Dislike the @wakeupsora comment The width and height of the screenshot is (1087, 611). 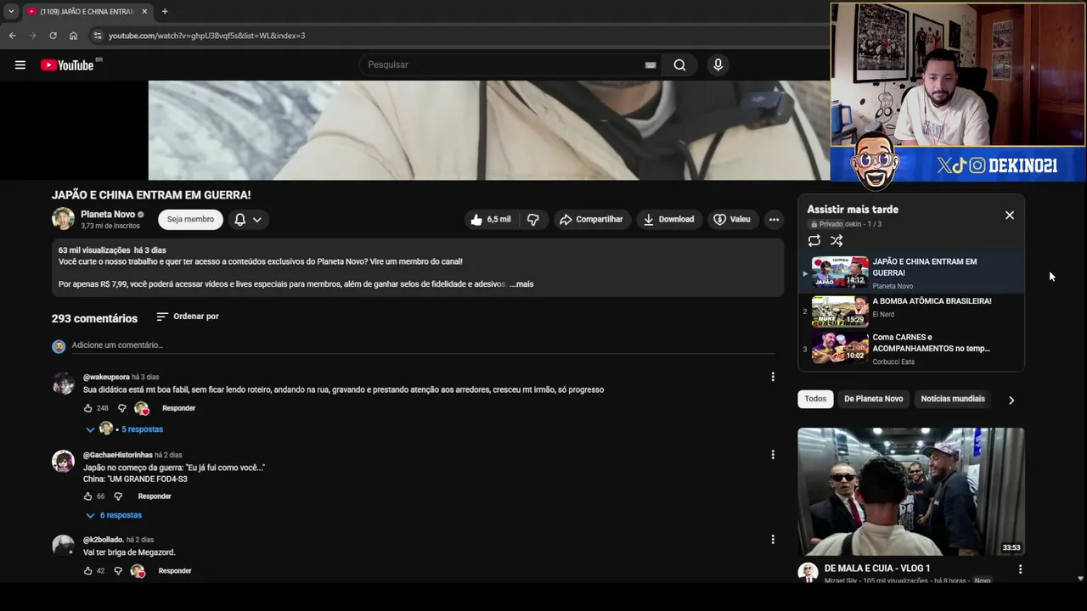click(121, 408)
